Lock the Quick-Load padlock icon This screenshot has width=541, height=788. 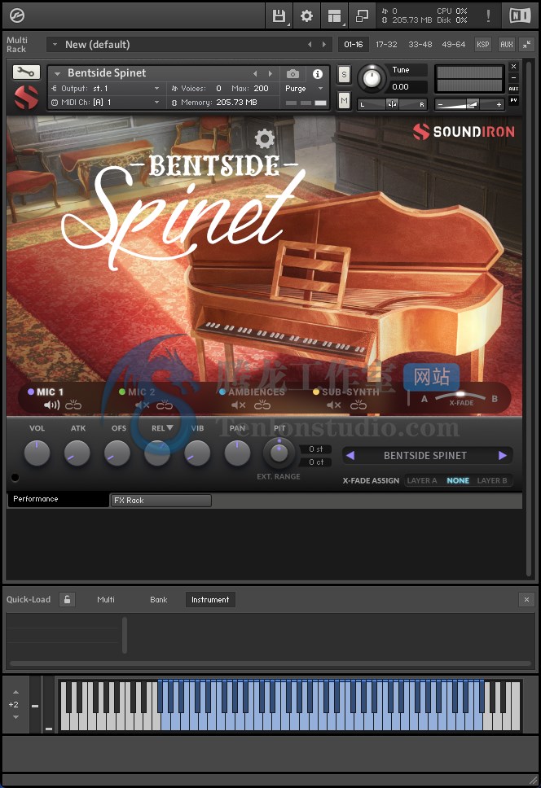click(67, 599)
